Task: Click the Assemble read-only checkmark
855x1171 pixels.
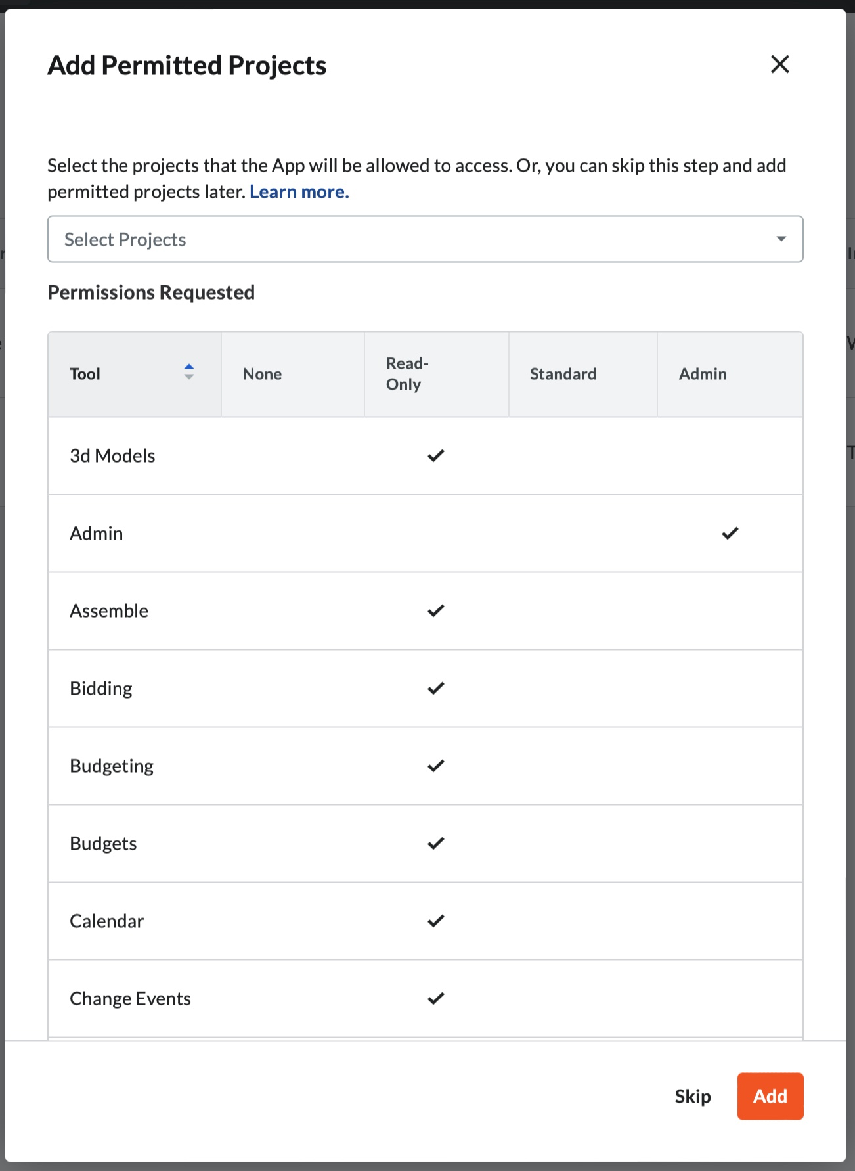Action: [436, 610]
